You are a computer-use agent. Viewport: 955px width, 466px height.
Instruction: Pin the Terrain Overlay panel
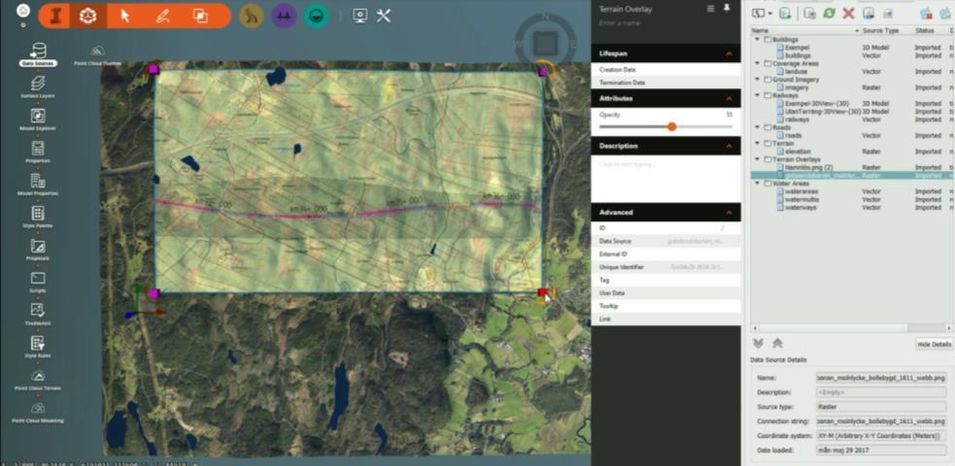tap(727, 9)
